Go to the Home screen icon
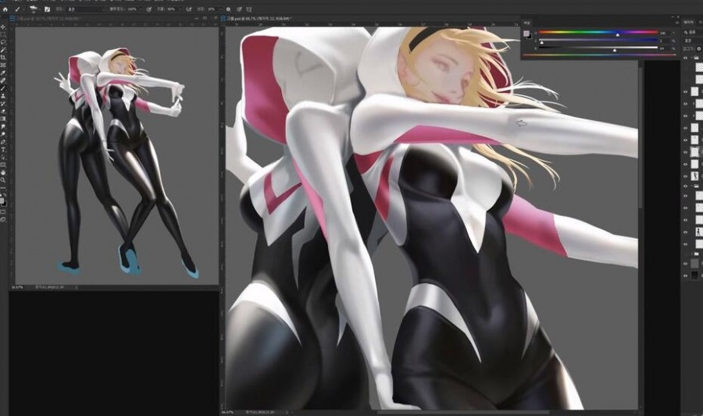The image size is (703, 416). tap(5, 9)
